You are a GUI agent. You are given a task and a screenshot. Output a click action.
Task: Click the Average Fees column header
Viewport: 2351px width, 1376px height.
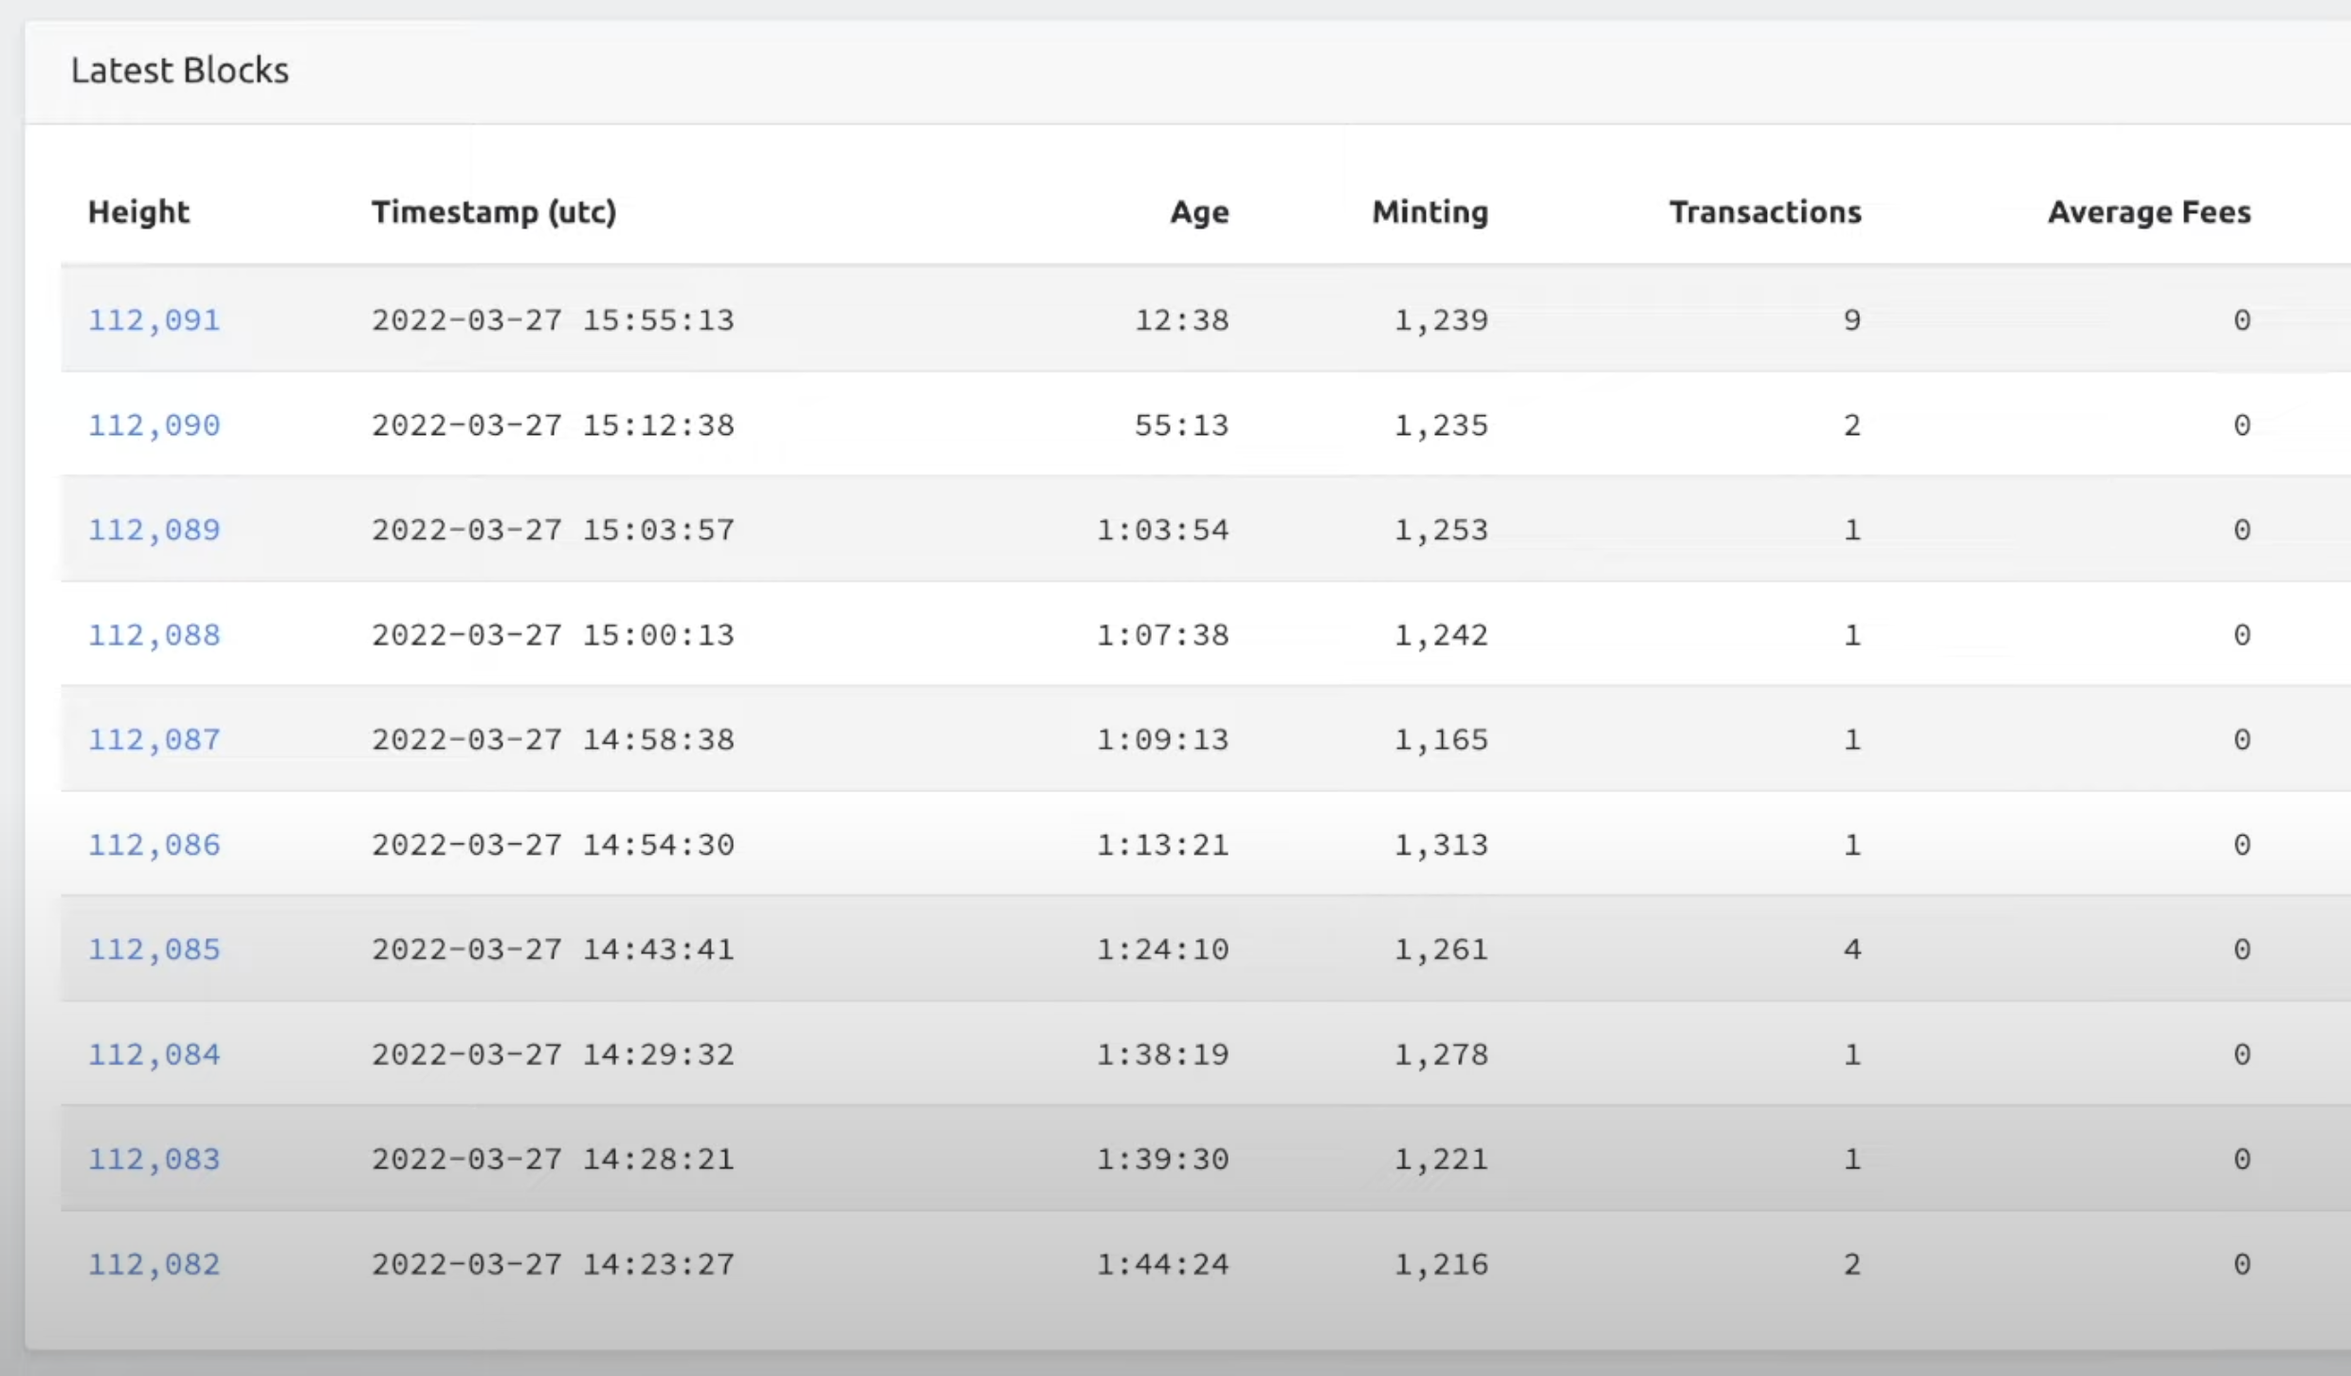point(2149,212)
